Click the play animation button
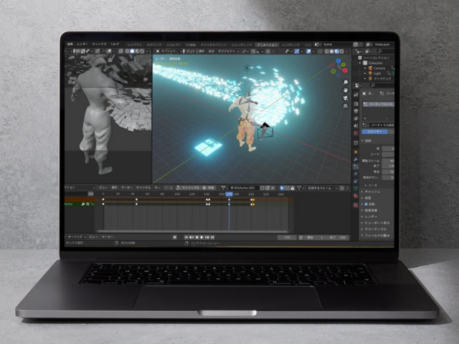 click(202, 237)
